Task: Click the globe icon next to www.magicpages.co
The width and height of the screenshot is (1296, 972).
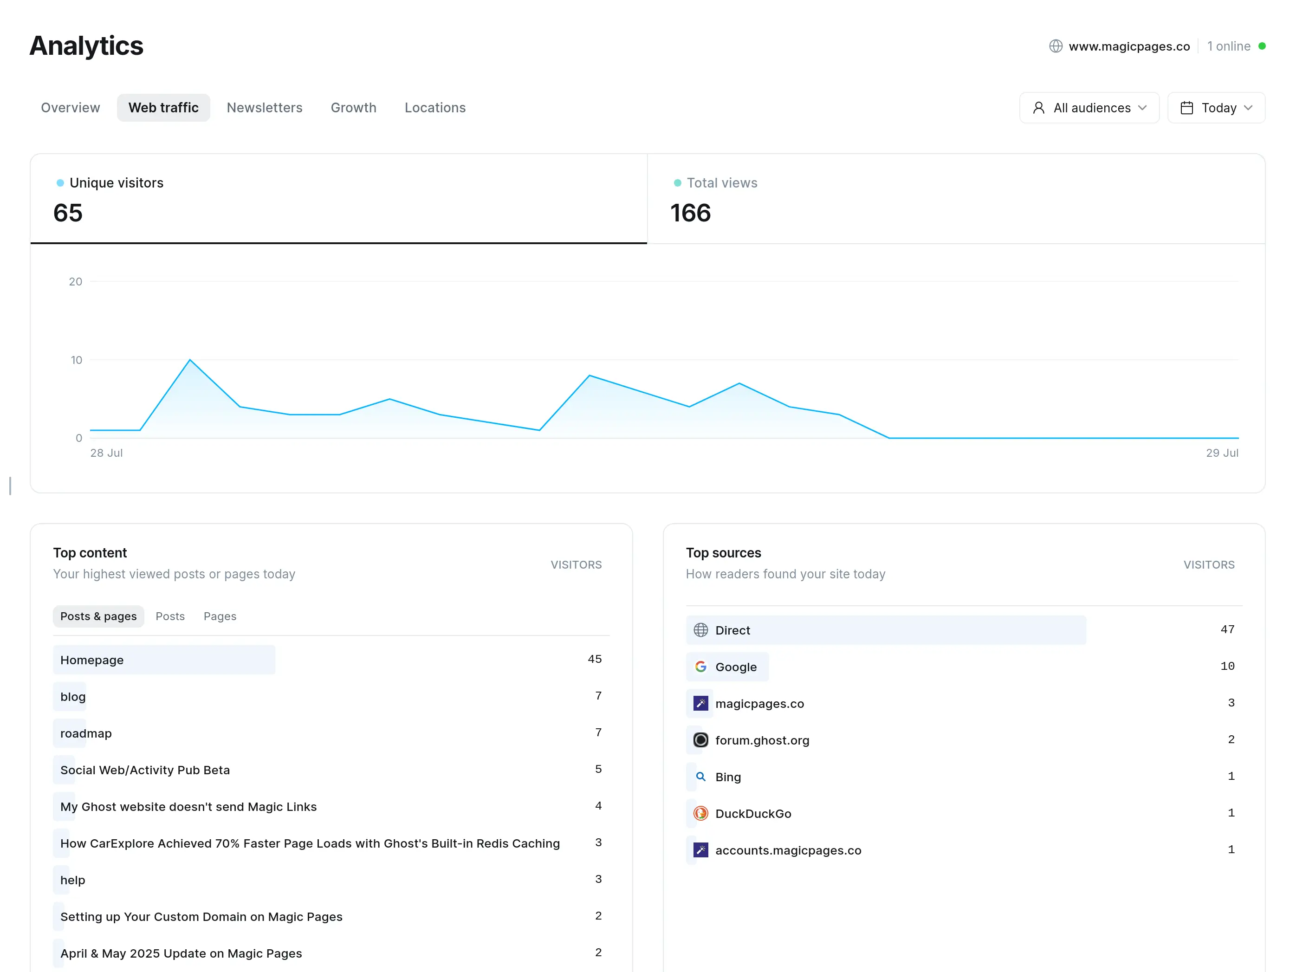Action: pyautogui.click(x=1056, y=46)
